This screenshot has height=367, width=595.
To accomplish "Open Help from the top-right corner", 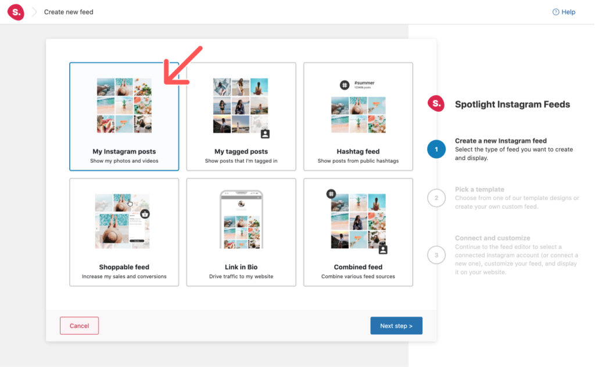I will click(564, 12).
